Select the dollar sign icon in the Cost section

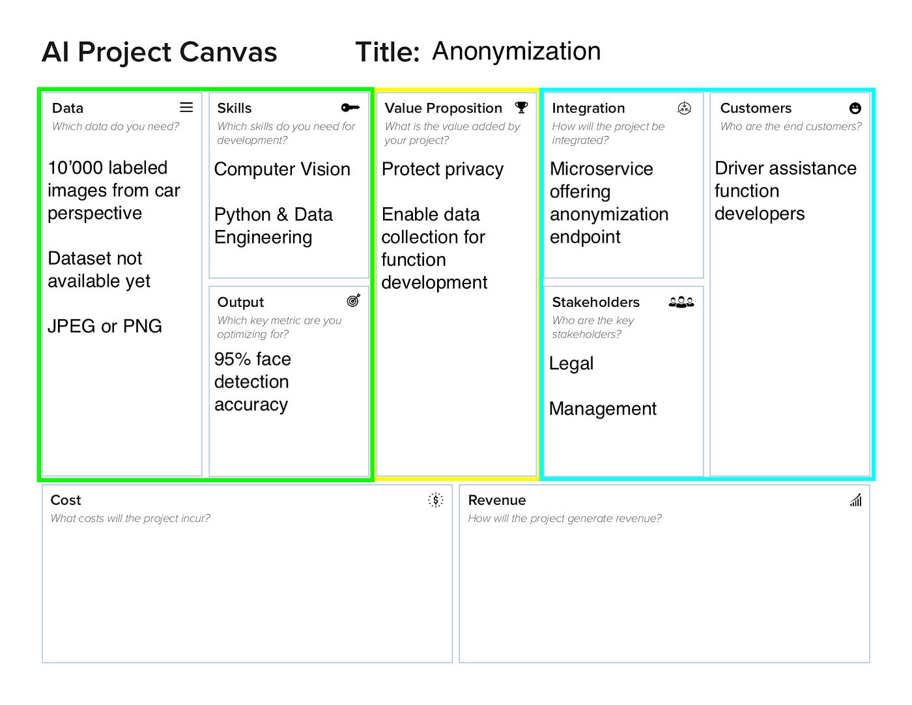[435, 499]
